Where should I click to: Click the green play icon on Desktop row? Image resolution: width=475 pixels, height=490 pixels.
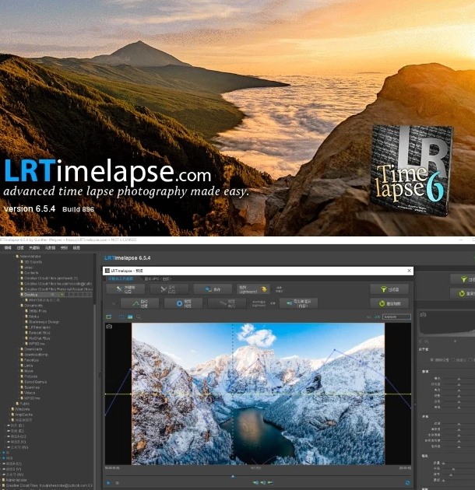62,295
